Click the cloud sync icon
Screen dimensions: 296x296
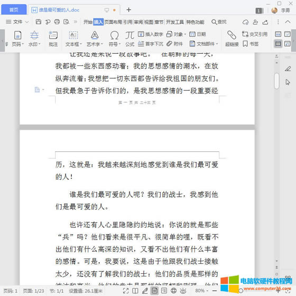click(245, 22)
